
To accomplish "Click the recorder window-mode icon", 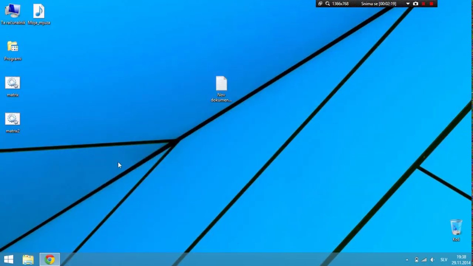I will [320, 4].
